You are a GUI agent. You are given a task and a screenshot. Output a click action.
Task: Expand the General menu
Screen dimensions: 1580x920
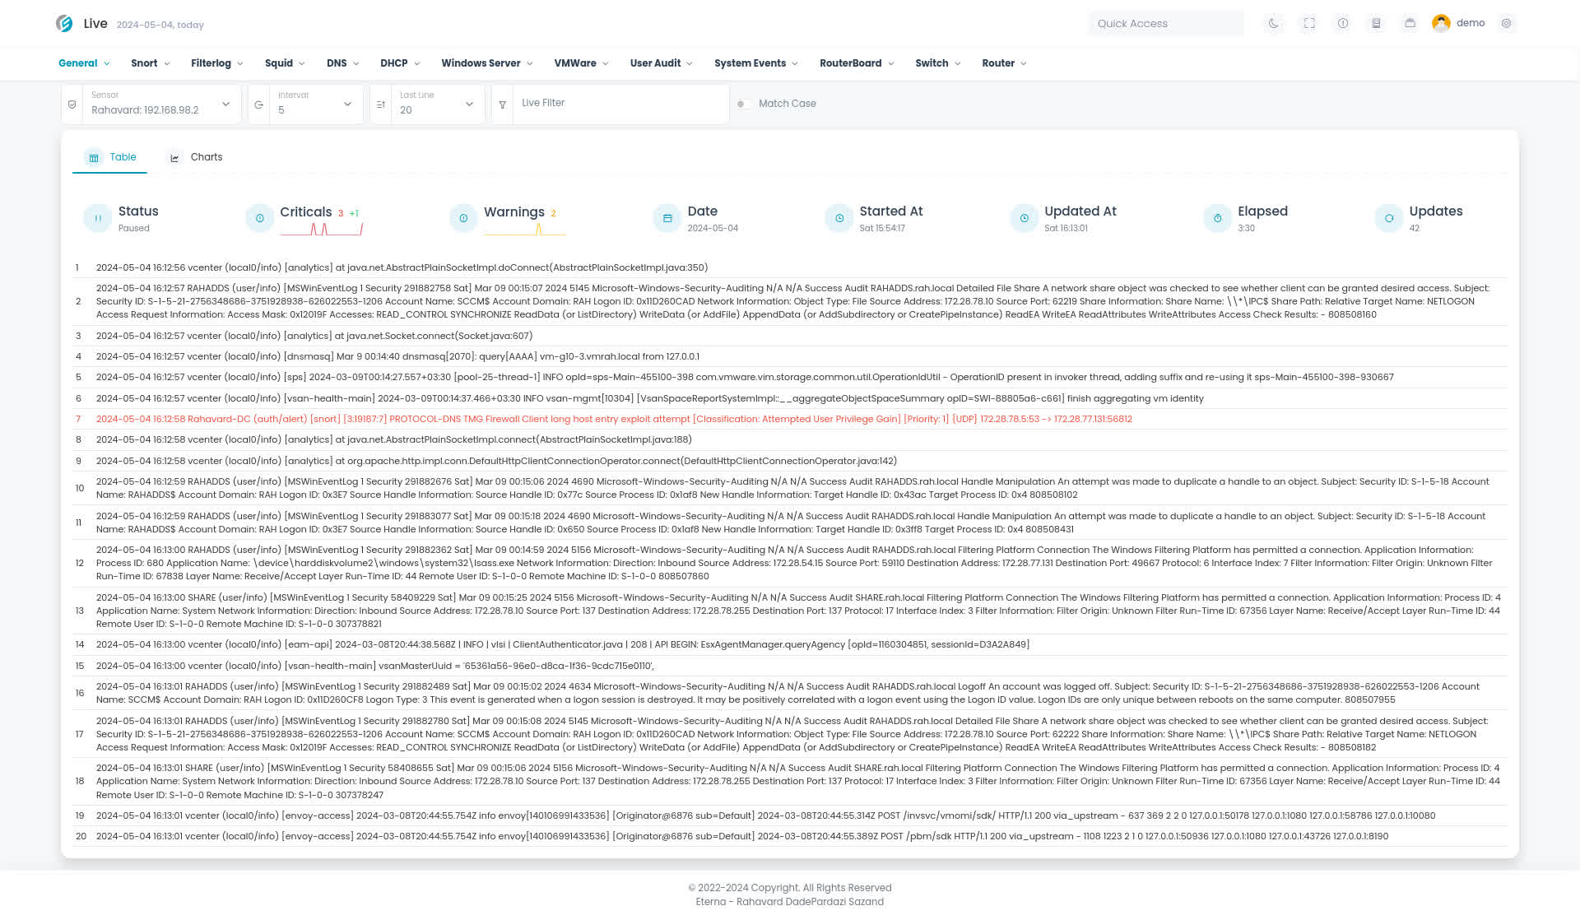pyautogui.click(x=85, y=63)
